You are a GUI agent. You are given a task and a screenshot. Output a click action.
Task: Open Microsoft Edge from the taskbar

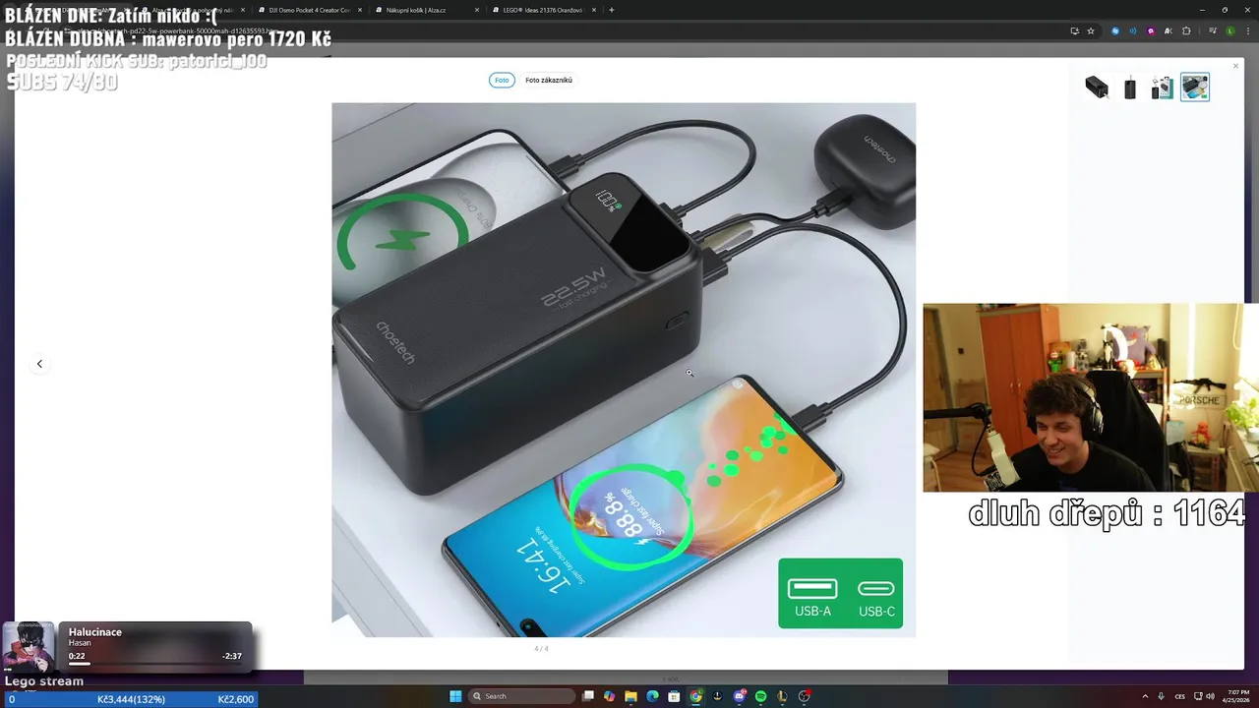tap(652, 696)
